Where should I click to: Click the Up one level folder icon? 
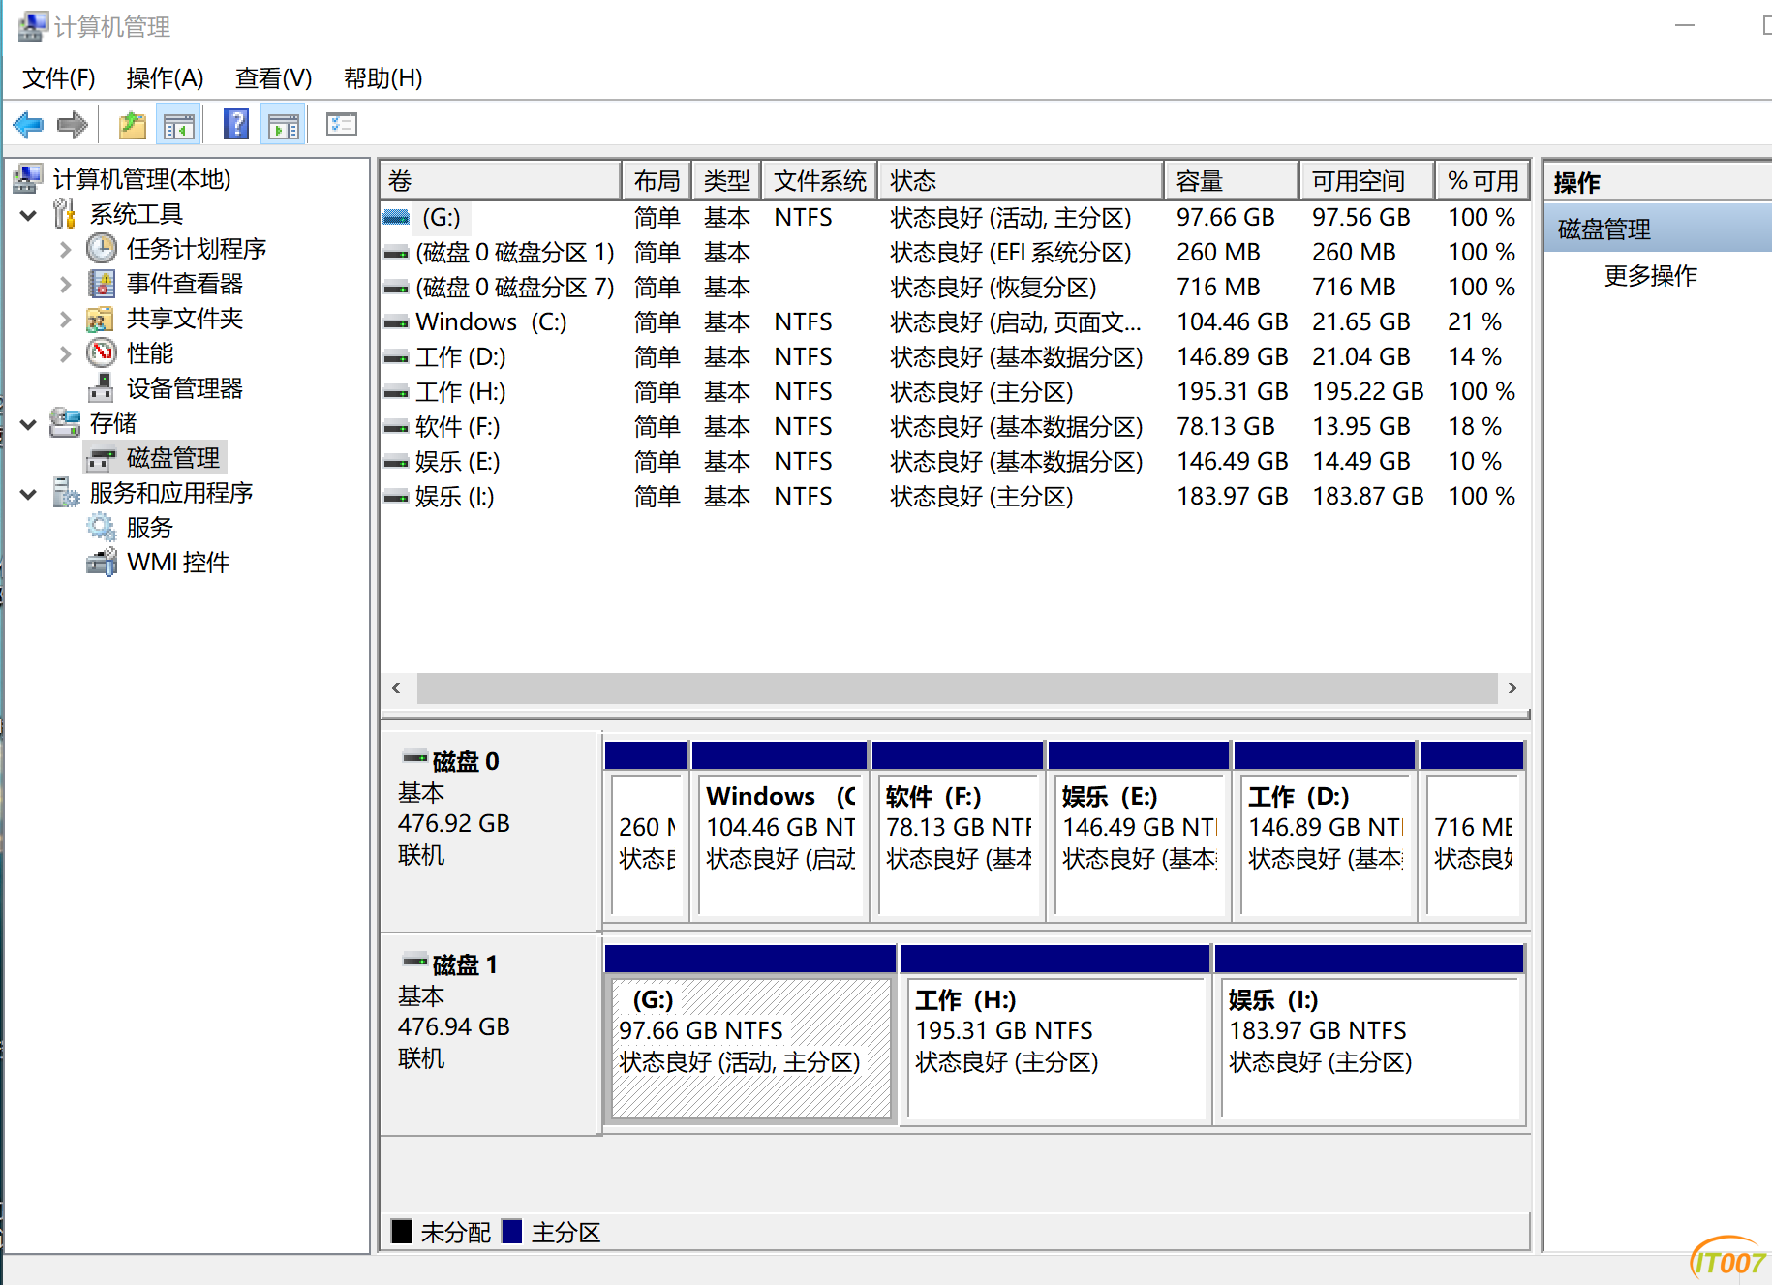[133, 125]
